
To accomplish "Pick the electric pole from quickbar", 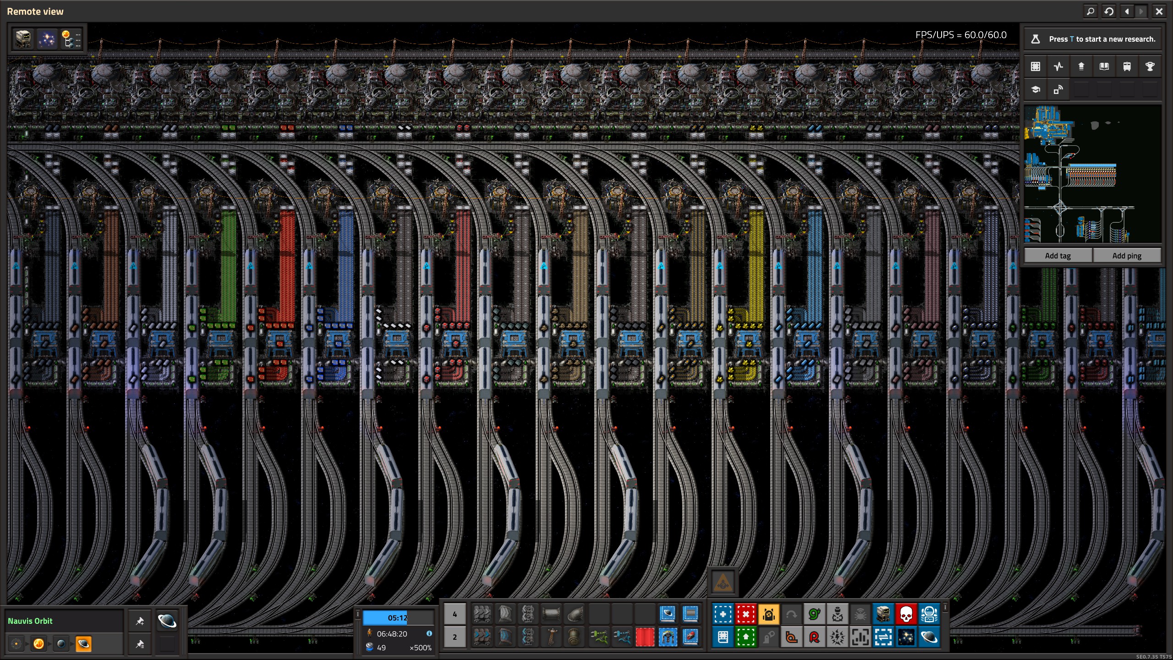I will coord(551,637).
